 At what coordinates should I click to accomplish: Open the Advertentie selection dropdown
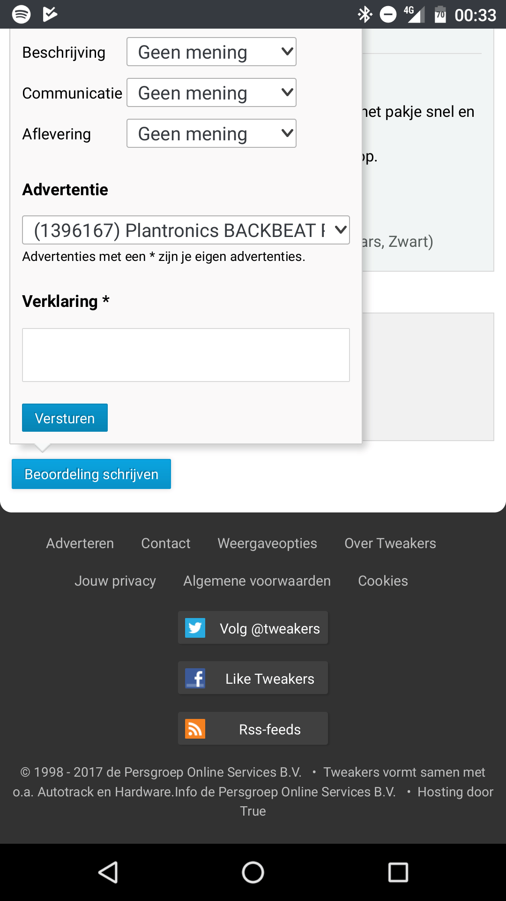tap(186, 230)
